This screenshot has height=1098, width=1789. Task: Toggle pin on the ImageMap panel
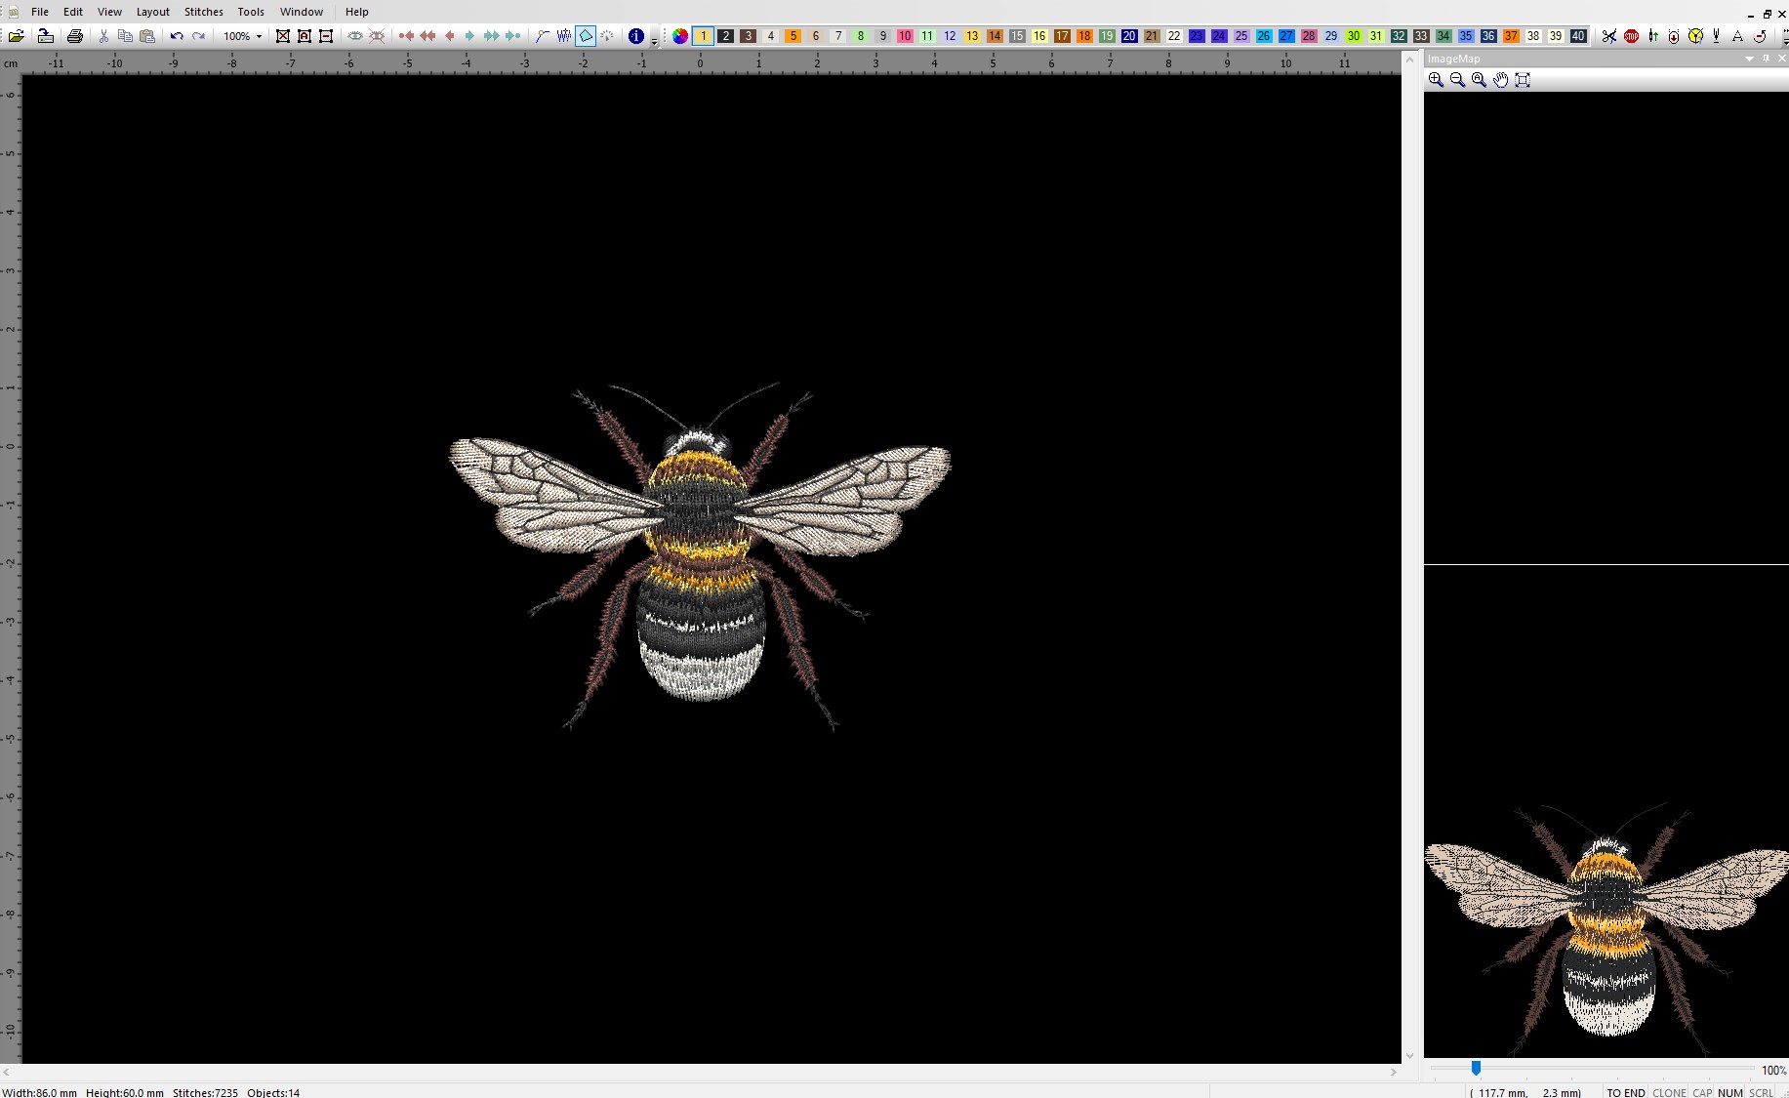[1766, 59]
